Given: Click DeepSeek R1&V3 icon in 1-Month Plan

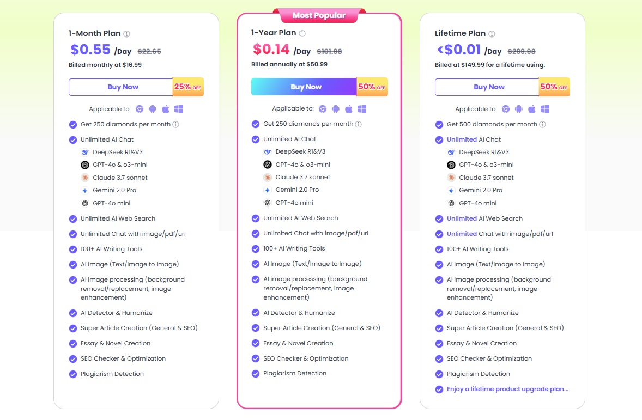Looking at the screenshot, I should click(x=85, y=153).
